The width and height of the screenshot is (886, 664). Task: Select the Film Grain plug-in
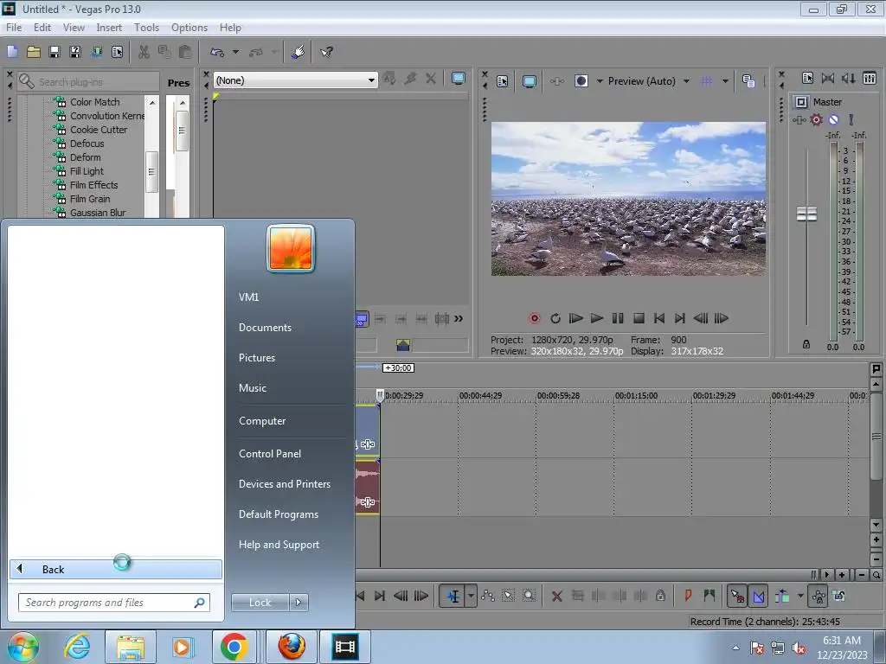pos(90,199)
